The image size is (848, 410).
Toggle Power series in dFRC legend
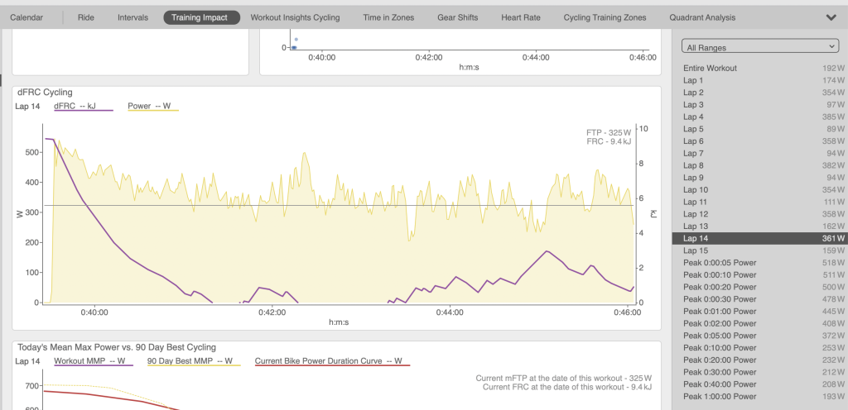pyautogui.click(x=153, y=107)
